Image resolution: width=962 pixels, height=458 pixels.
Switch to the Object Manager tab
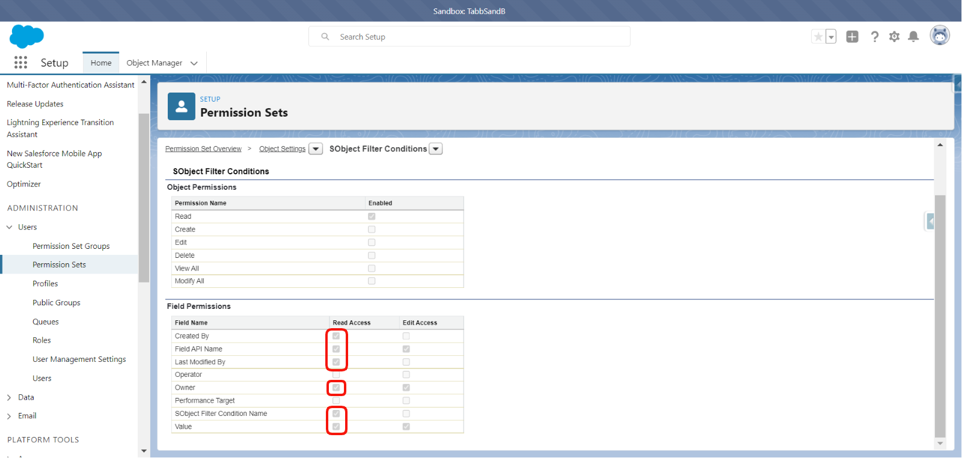(x=155, y=63)
